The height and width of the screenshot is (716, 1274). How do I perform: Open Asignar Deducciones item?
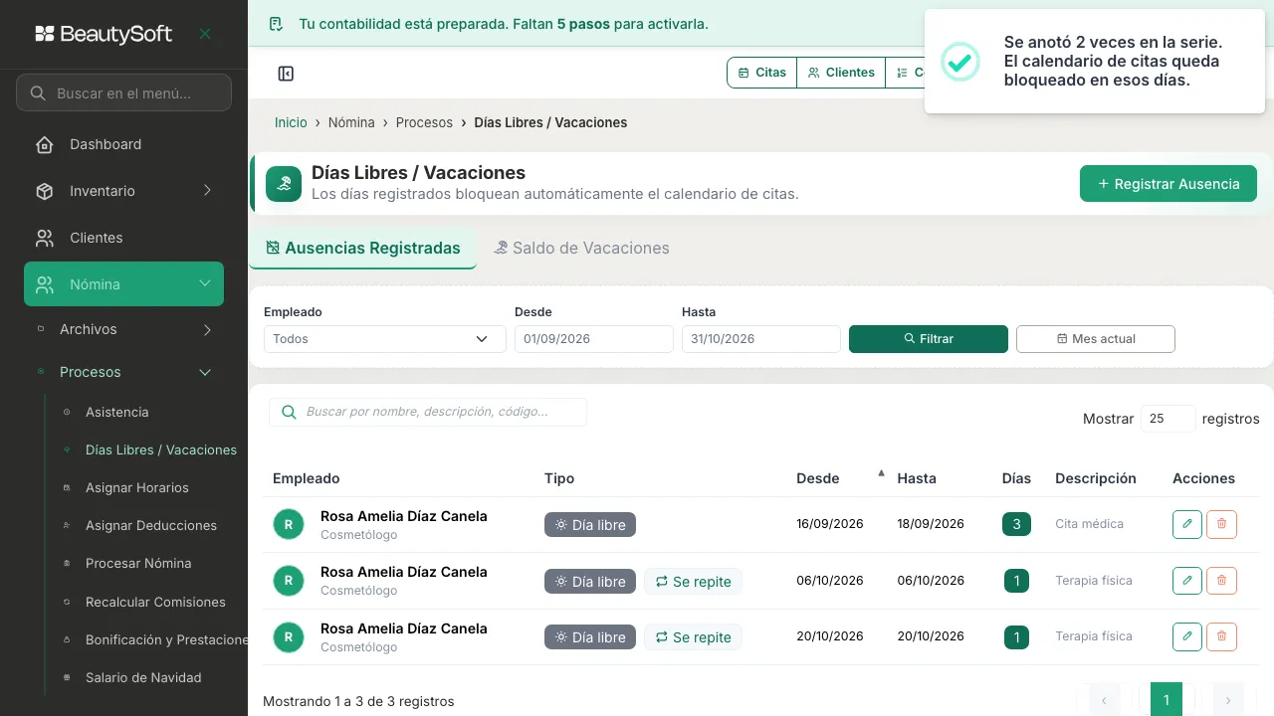(151, 525)
